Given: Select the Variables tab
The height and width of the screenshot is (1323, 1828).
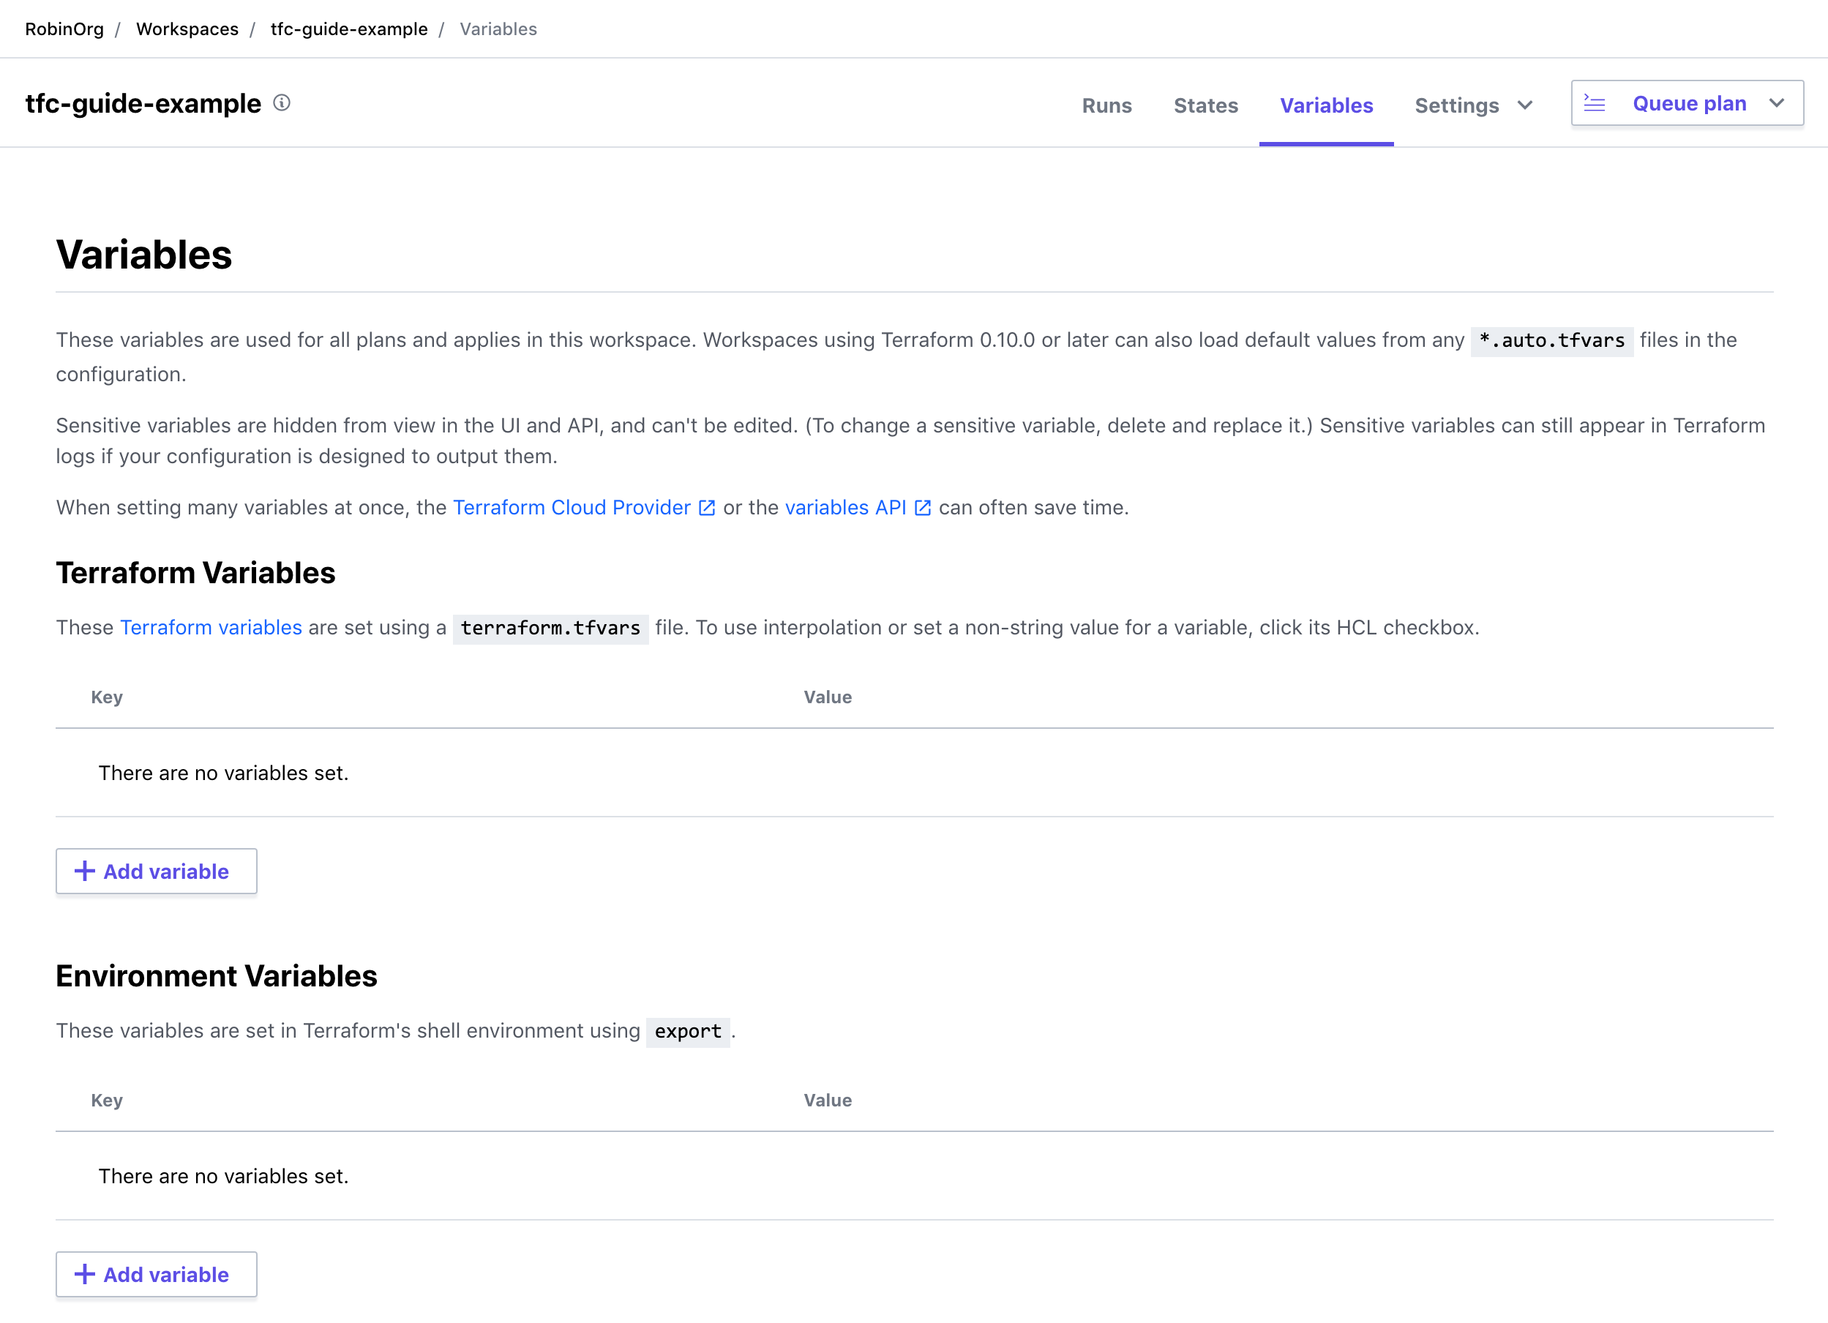Looking at the screenshot, I should [1326, 105].
